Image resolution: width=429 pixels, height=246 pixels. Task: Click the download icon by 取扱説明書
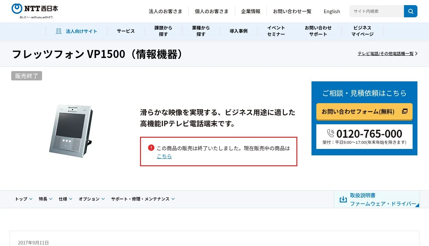tap(343, 200)
